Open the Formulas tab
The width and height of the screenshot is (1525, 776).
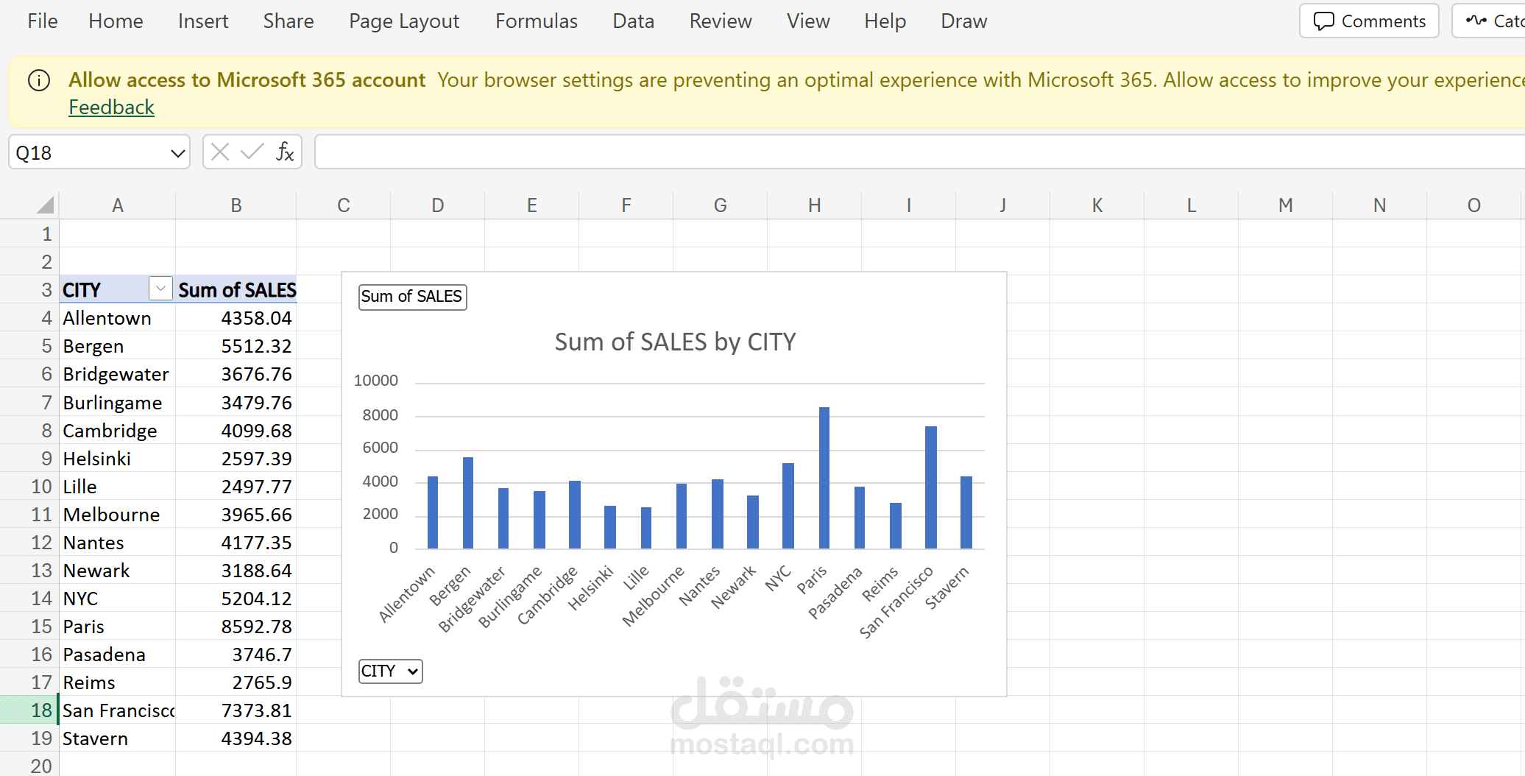tap(536, 21)
